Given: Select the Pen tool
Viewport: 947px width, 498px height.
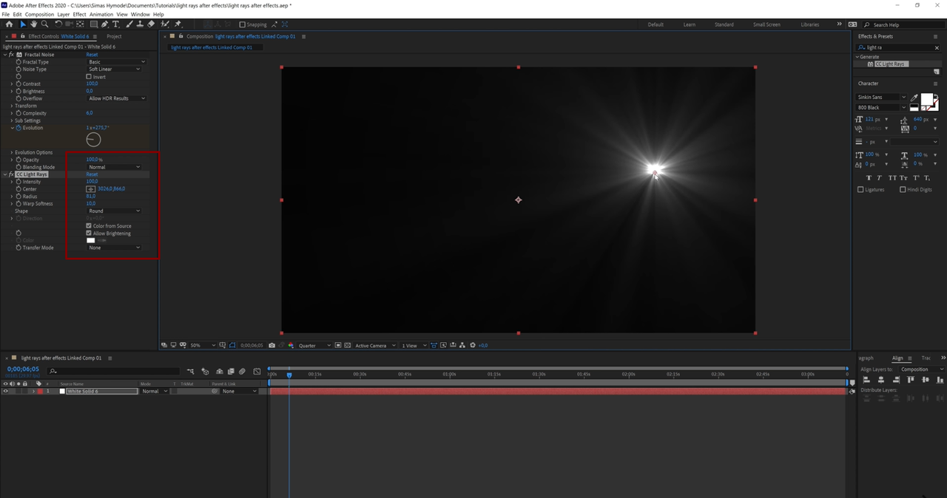Looking at the screenshot, I should (x=104, y=24).
